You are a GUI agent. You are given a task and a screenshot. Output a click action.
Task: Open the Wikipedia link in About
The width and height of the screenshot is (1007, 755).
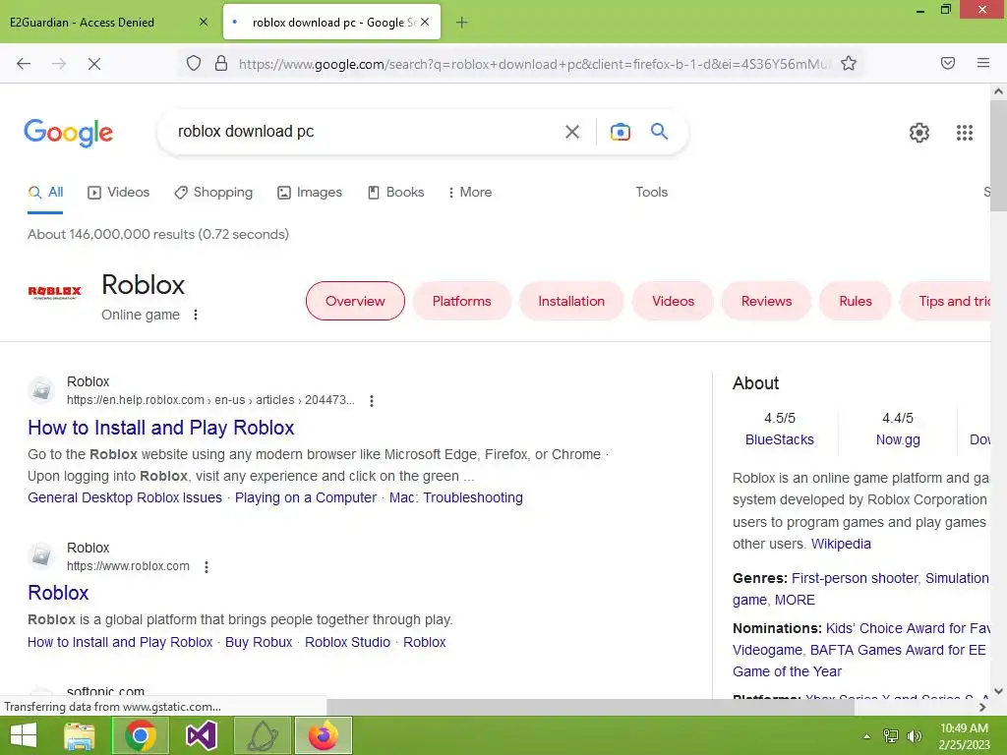pyautogui.click(x=841, y=544)
